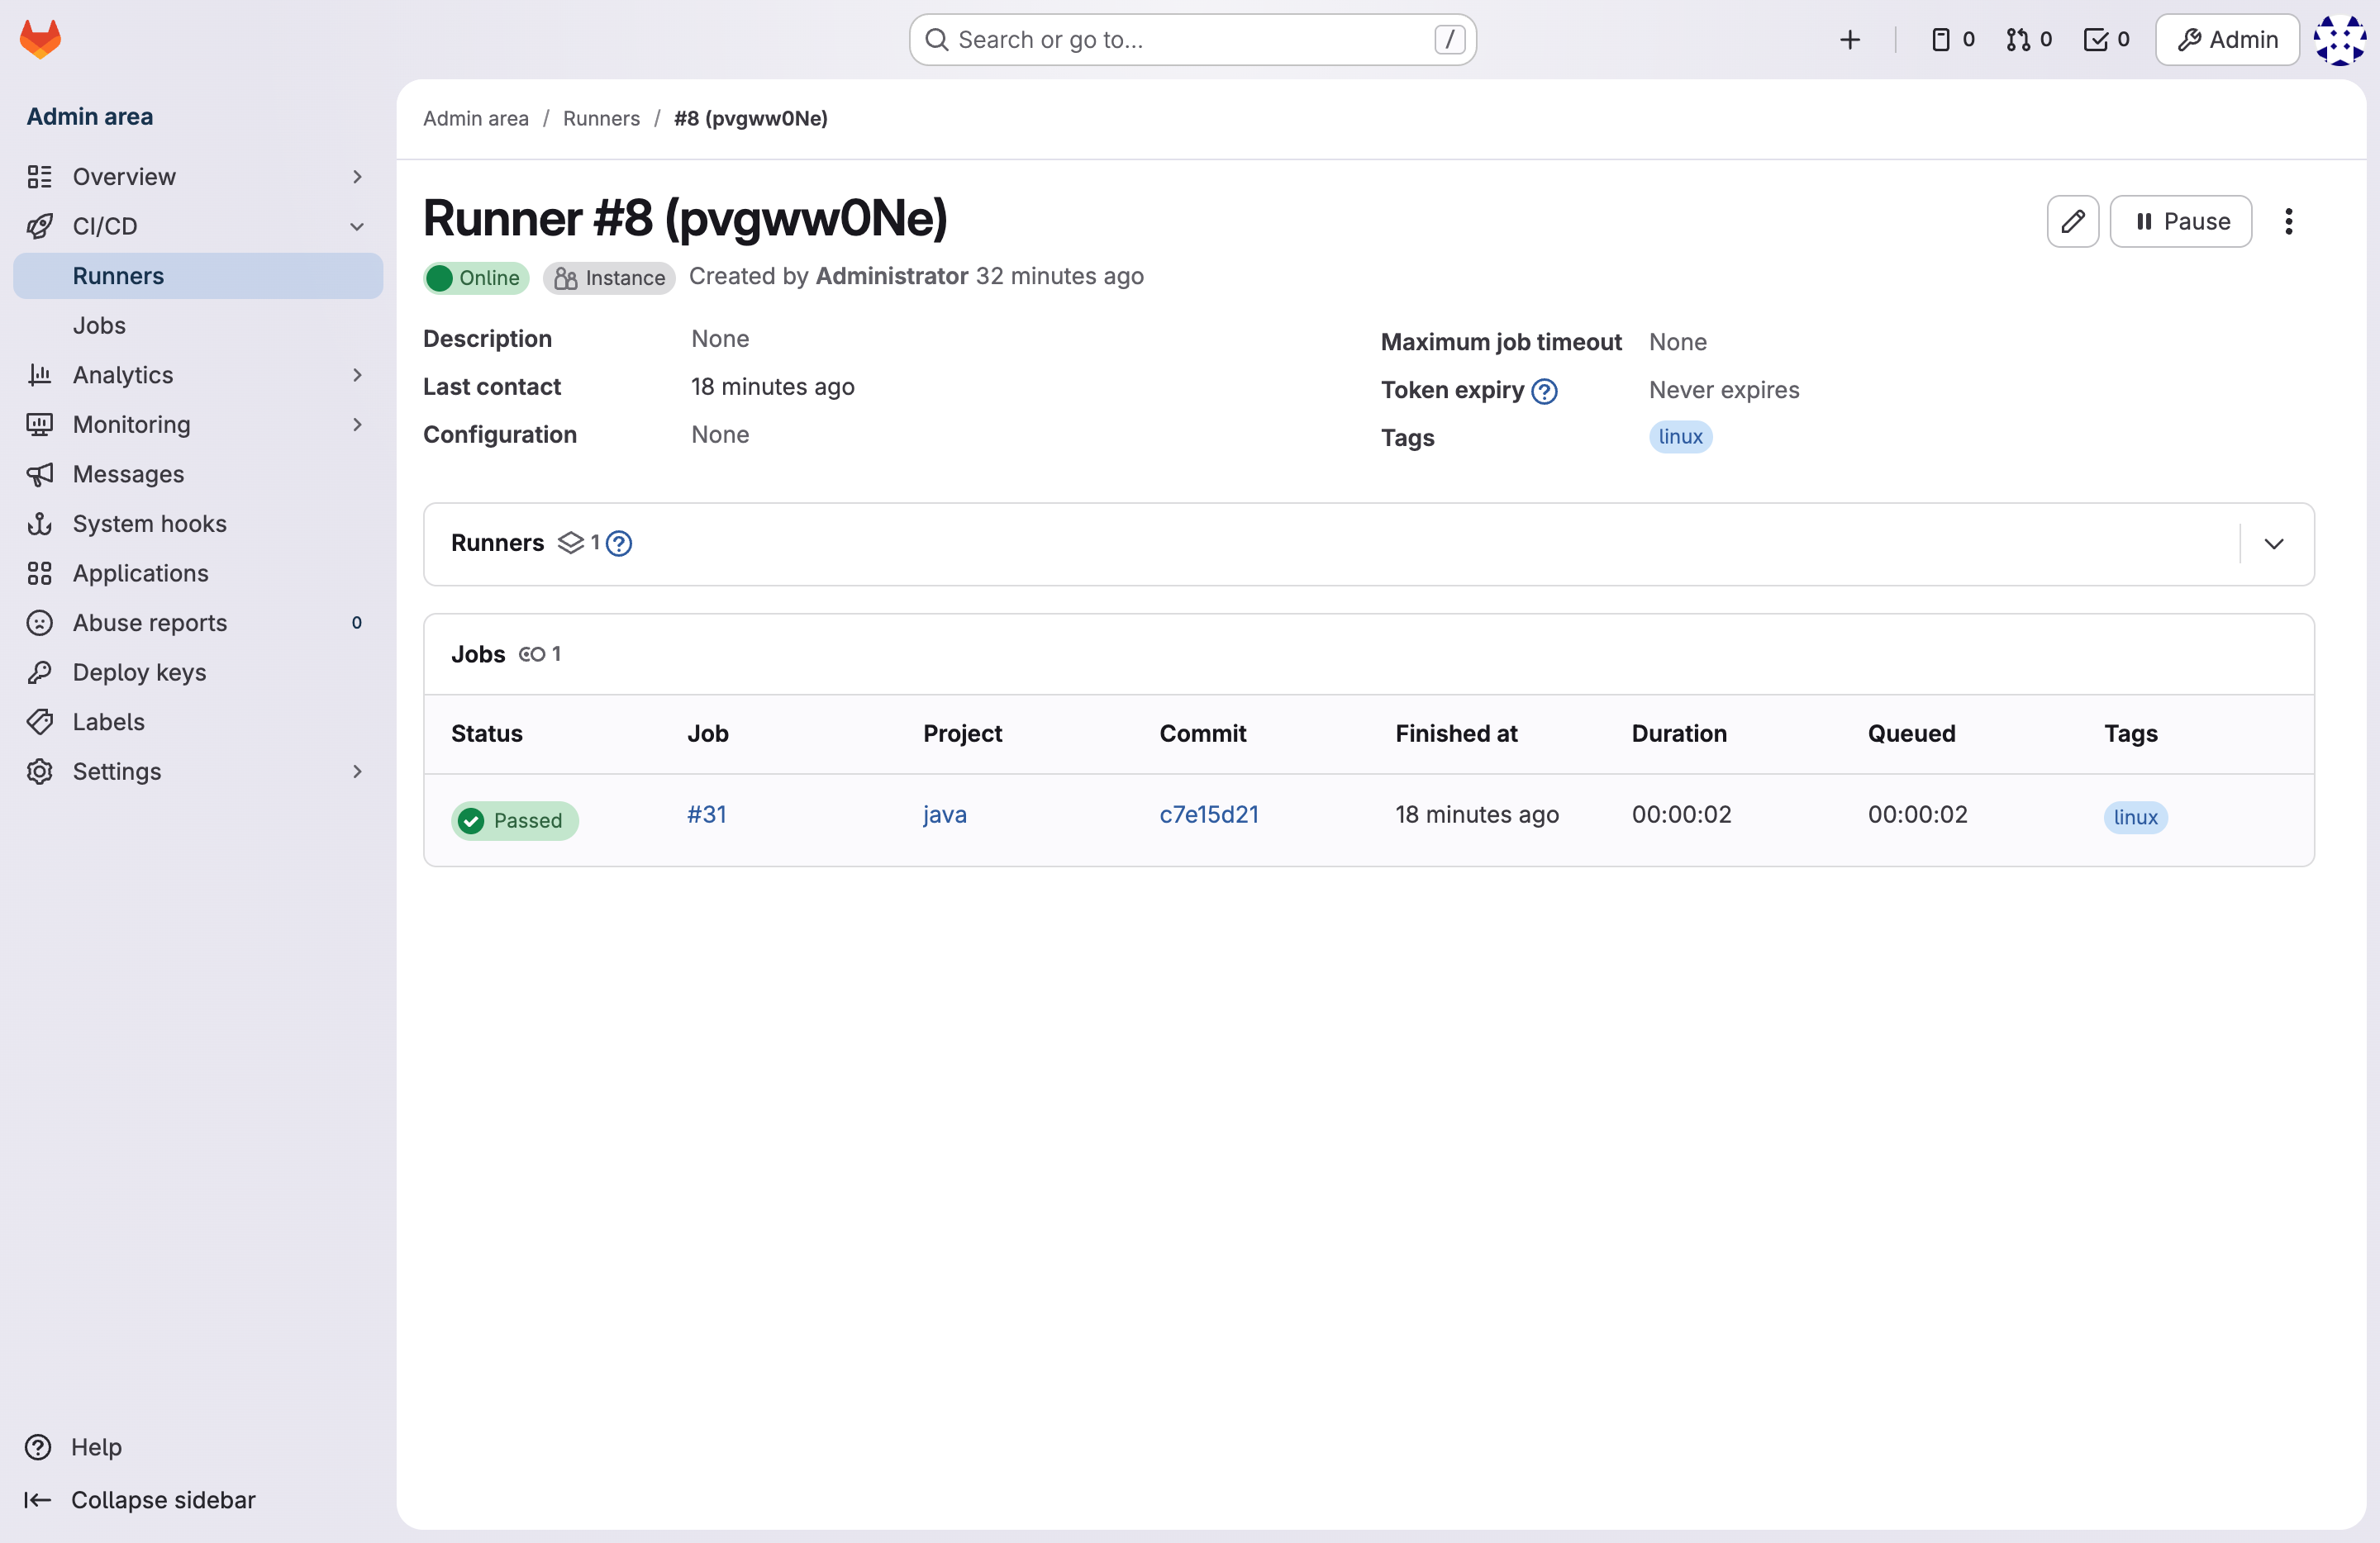Expand the Runners section chevron
The image size is (2380, 1543).
coord(2273,544)
